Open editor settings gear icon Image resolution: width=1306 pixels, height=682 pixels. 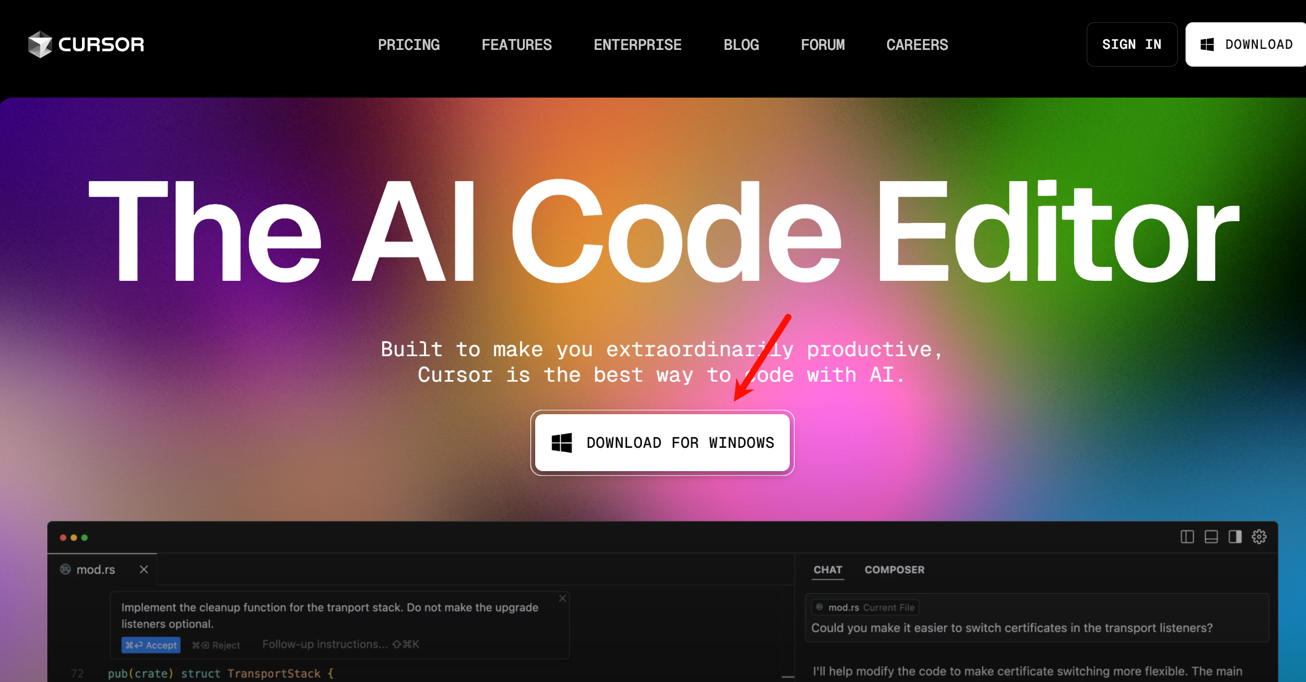click(x=1259, y=537)
